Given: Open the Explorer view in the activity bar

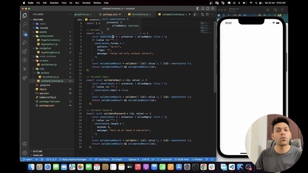Looking at the screenshot, I should click(x=25, y=15).
